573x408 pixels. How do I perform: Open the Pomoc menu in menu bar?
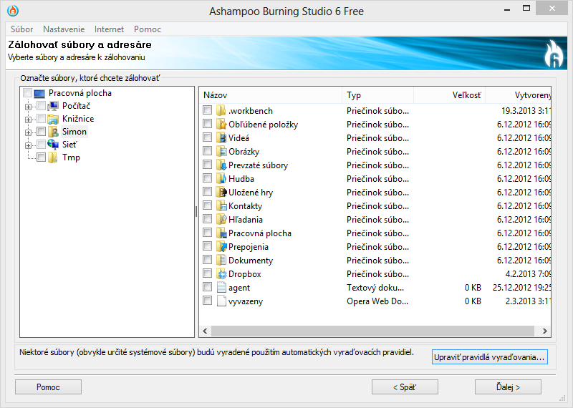148,29
